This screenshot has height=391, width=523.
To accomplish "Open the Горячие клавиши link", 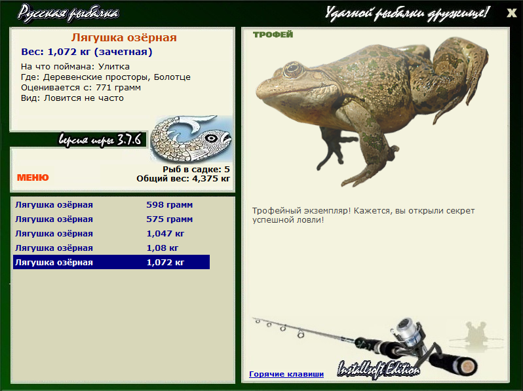I will tap(286, 374).
